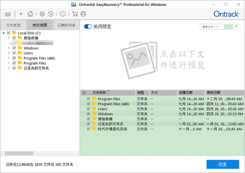245x173 pixels.
Task: Uncheck the 原始数据 tree checkbox
Action: (14, 38)
